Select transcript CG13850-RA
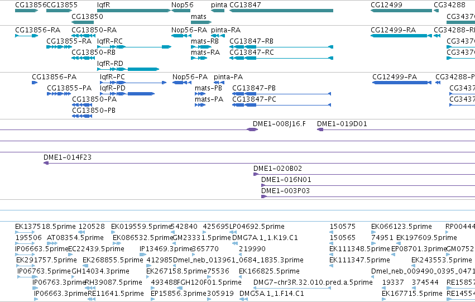This screenshot has width=475, height=302. (83, 36)
